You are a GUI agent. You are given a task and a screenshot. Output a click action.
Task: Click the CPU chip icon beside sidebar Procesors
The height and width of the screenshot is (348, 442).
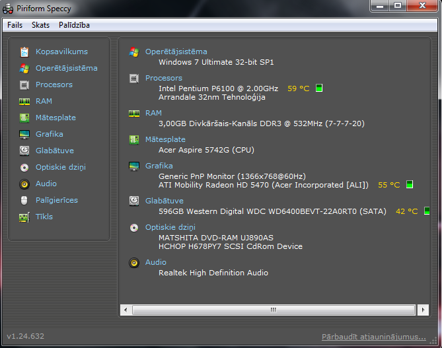coord(24,85)
